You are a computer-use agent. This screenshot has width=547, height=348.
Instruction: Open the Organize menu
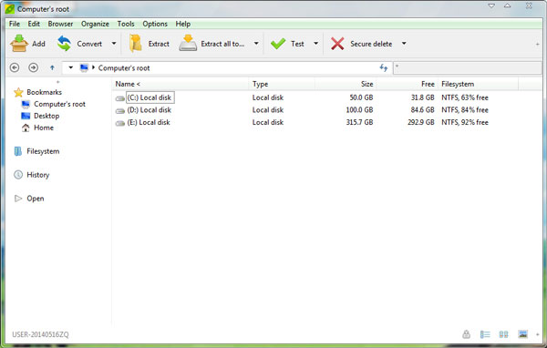point(95,24)
